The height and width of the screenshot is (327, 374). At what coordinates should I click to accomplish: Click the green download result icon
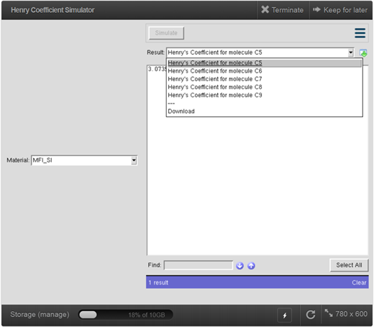pos(363,53)
